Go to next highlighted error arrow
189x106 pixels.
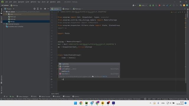pyautogui.click(x=185, y=12)
